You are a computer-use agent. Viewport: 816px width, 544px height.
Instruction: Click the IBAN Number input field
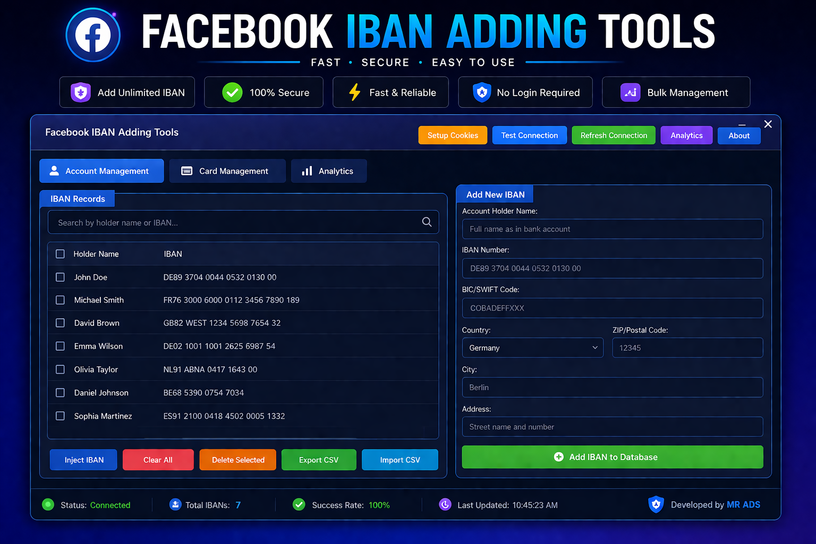pos(613,268)
